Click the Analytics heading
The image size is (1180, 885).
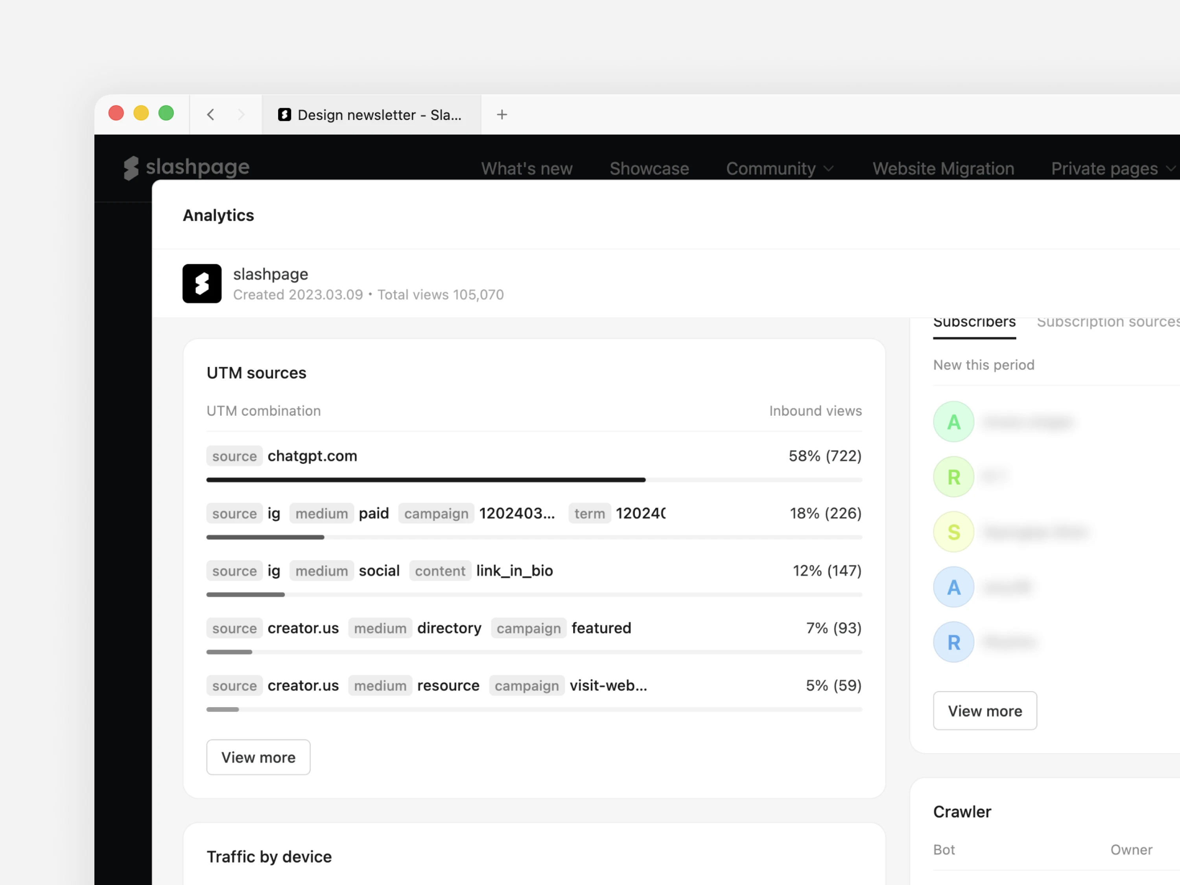(x=218, y=216)
